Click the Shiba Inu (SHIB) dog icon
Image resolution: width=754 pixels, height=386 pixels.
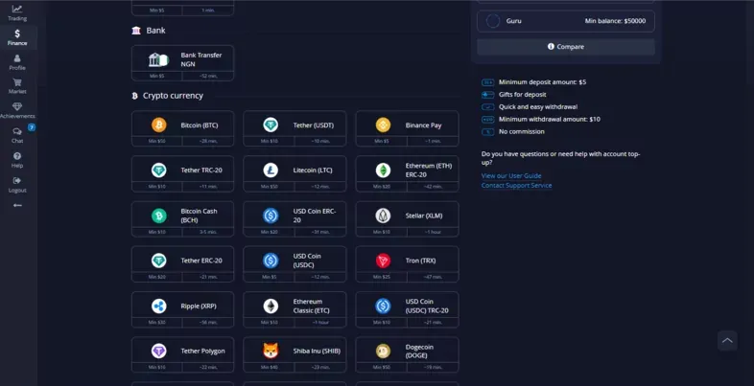pos(271,351)
